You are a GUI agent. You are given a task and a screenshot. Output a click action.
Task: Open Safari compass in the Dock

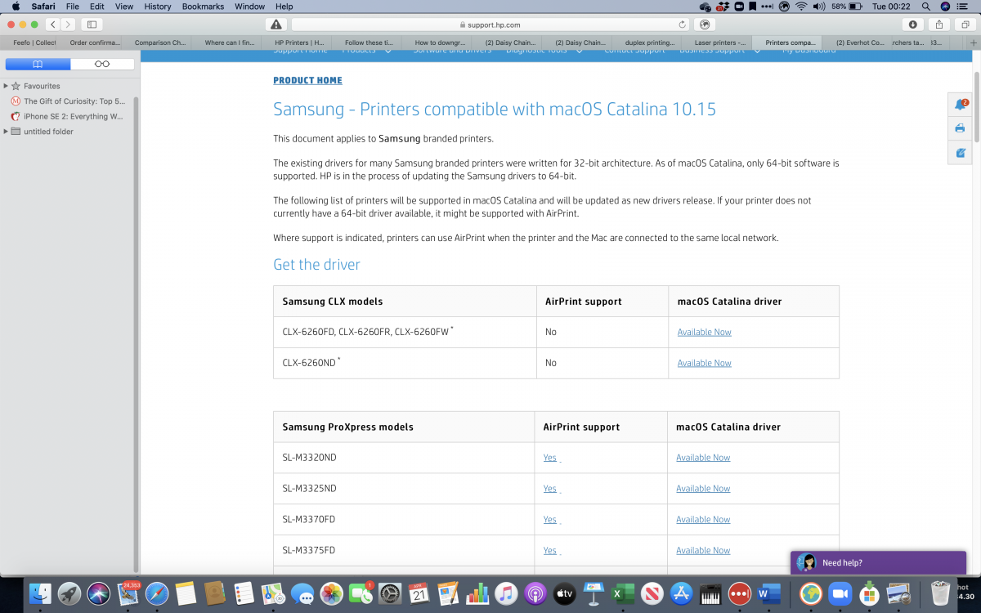157,593
